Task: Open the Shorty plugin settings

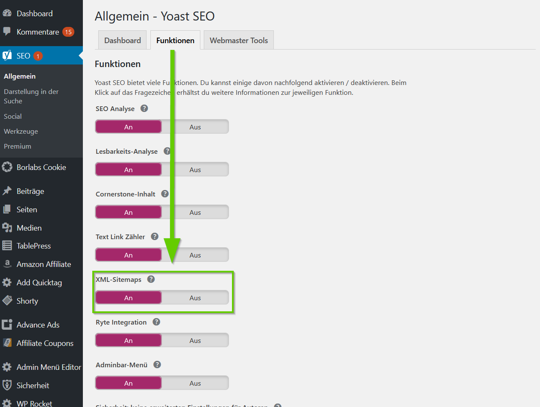Action: (26, 301)
